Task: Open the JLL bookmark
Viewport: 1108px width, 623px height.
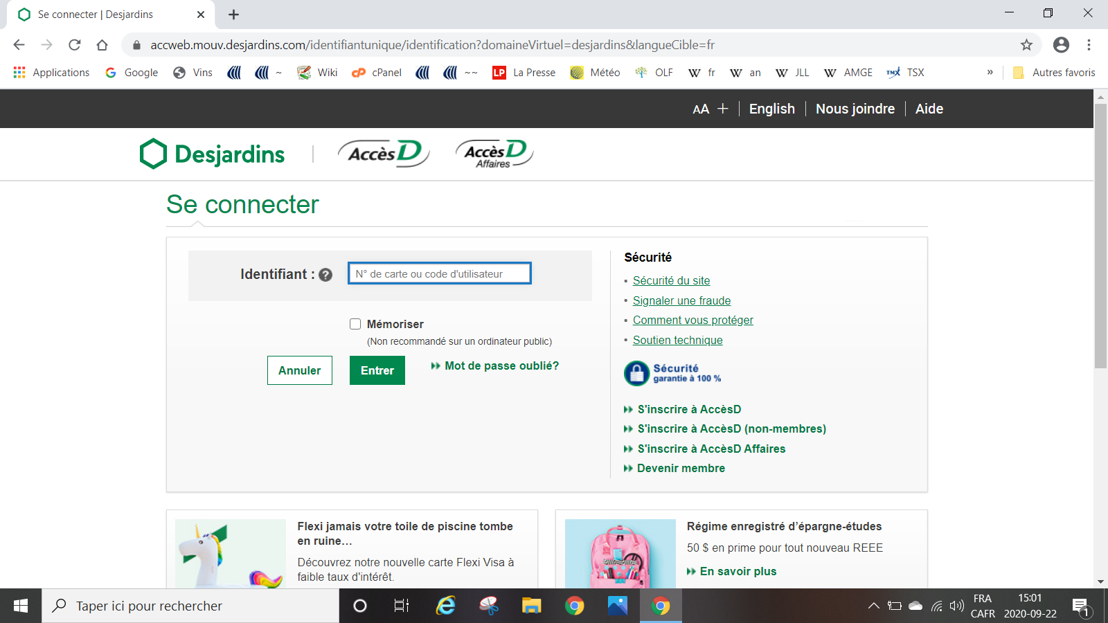Action: pos(792,73)
